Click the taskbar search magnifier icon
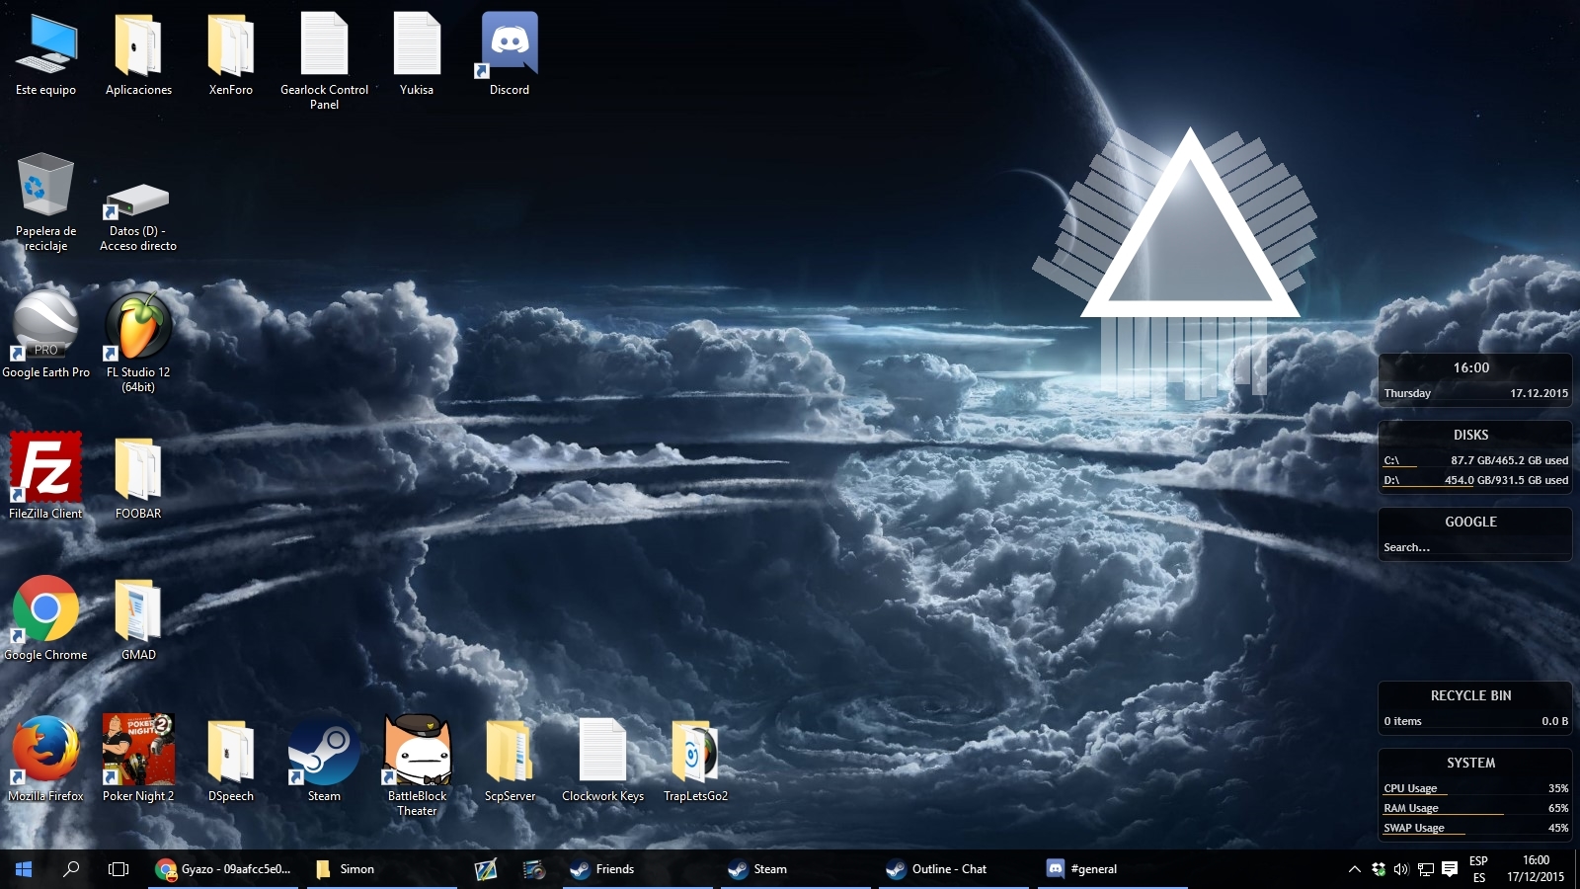Image resolution: width=1580 pixels, height=889 pixels. point(71,869)
